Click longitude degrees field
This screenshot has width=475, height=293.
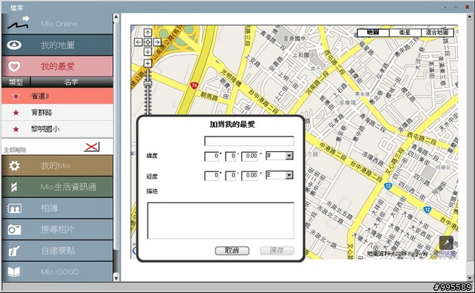(212, 176)
